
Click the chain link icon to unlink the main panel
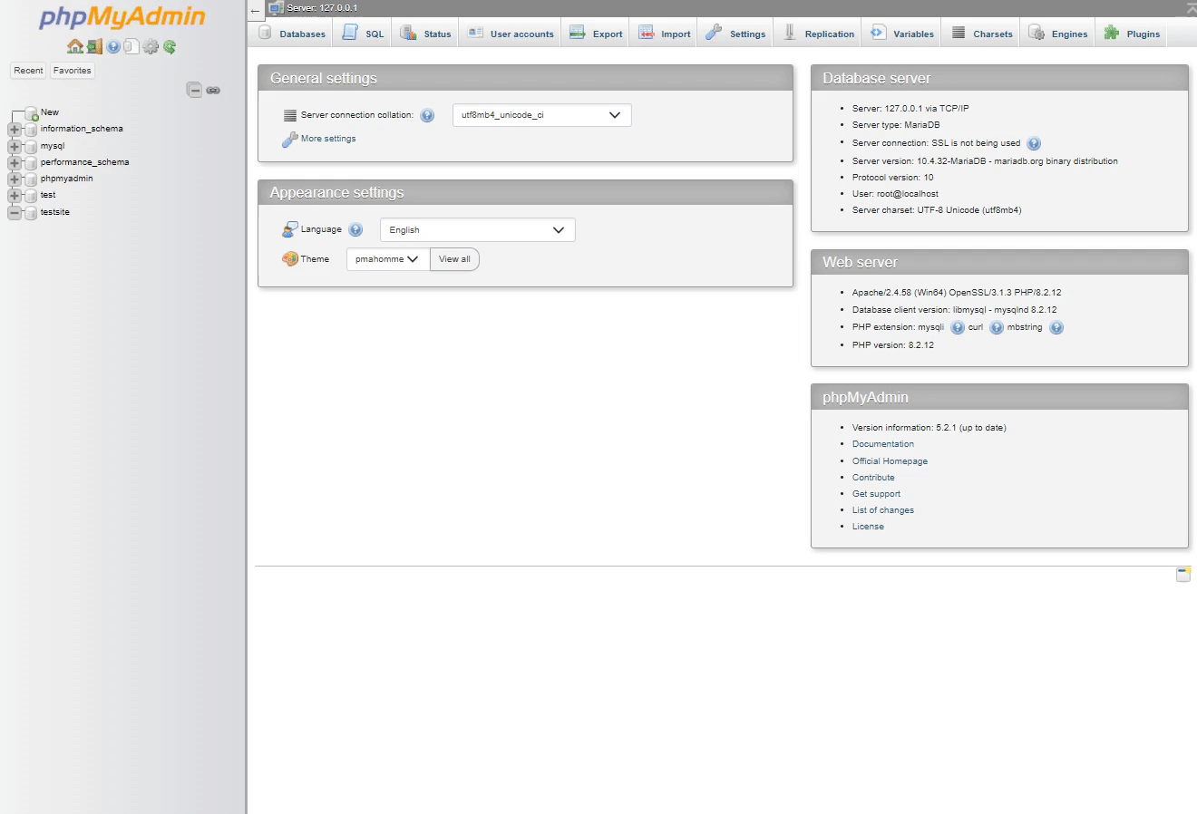click(213, 90)
